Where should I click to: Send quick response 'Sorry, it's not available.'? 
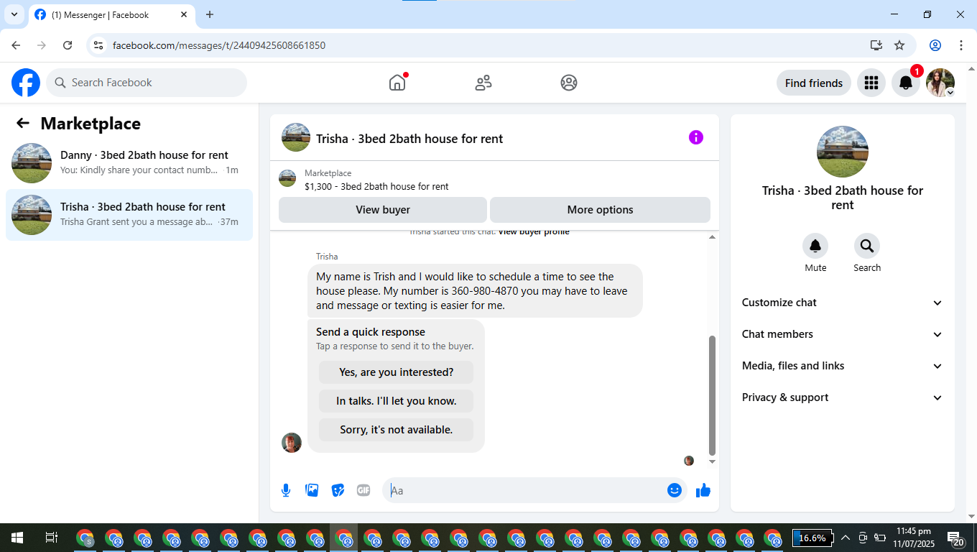pyautogui.click(x=397, y=430)
